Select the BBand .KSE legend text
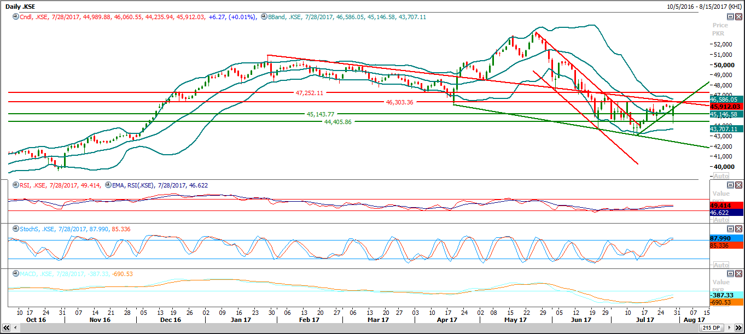Image resolution: width=745 pixels, height=334 pixels. coord(347,17)
